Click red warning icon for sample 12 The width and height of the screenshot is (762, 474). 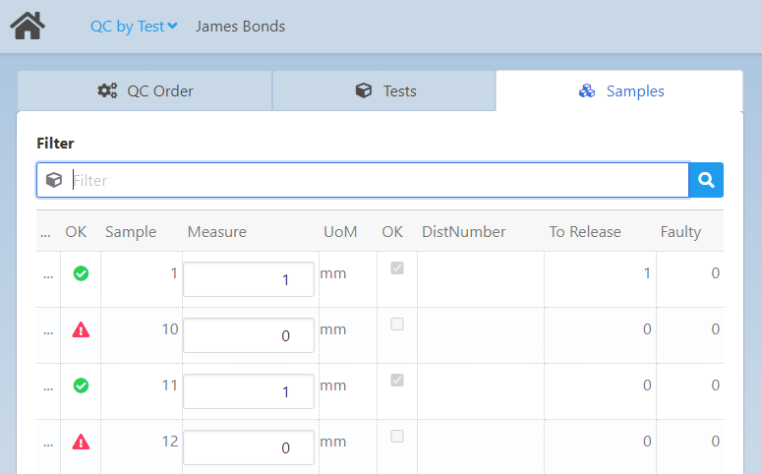(x=81, y=443)
